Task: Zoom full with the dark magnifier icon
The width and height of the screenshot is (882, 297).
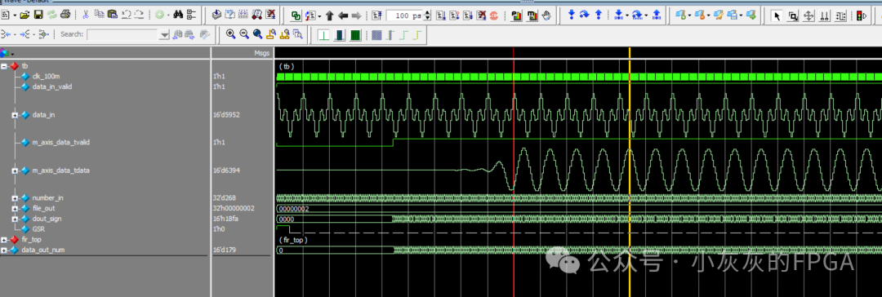Action: pos(257,34)
